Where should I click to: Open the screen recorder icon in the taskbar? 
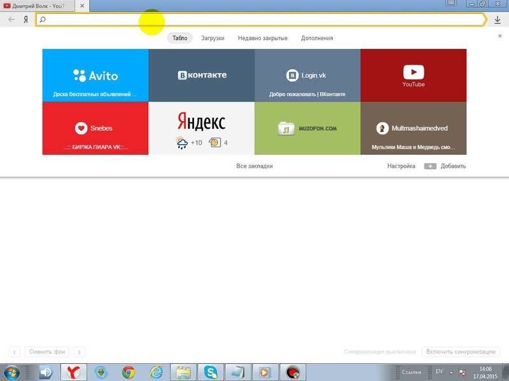coord(293,373)
